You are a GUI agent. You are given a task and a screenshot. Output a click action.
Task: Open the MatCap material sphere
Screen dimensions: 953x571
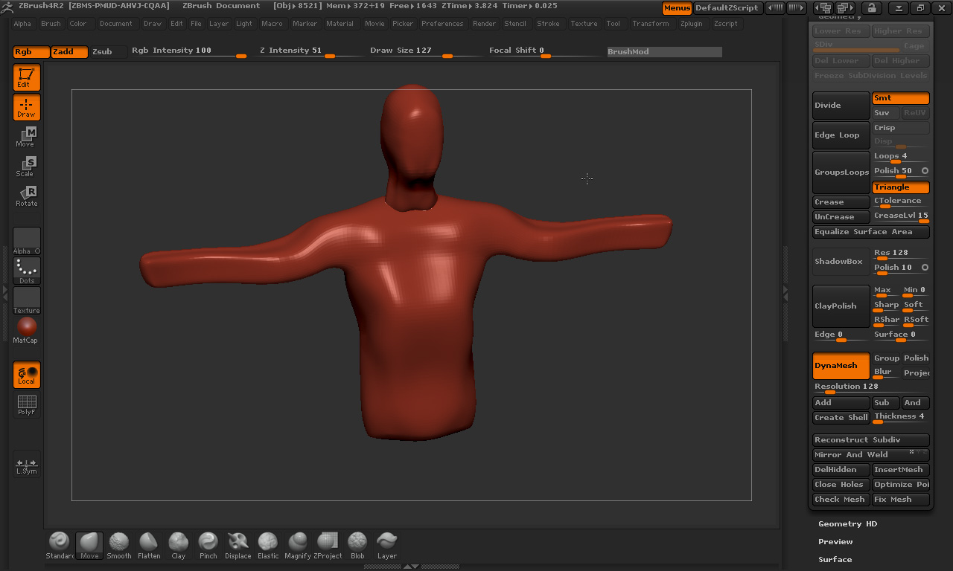(27, 329)
